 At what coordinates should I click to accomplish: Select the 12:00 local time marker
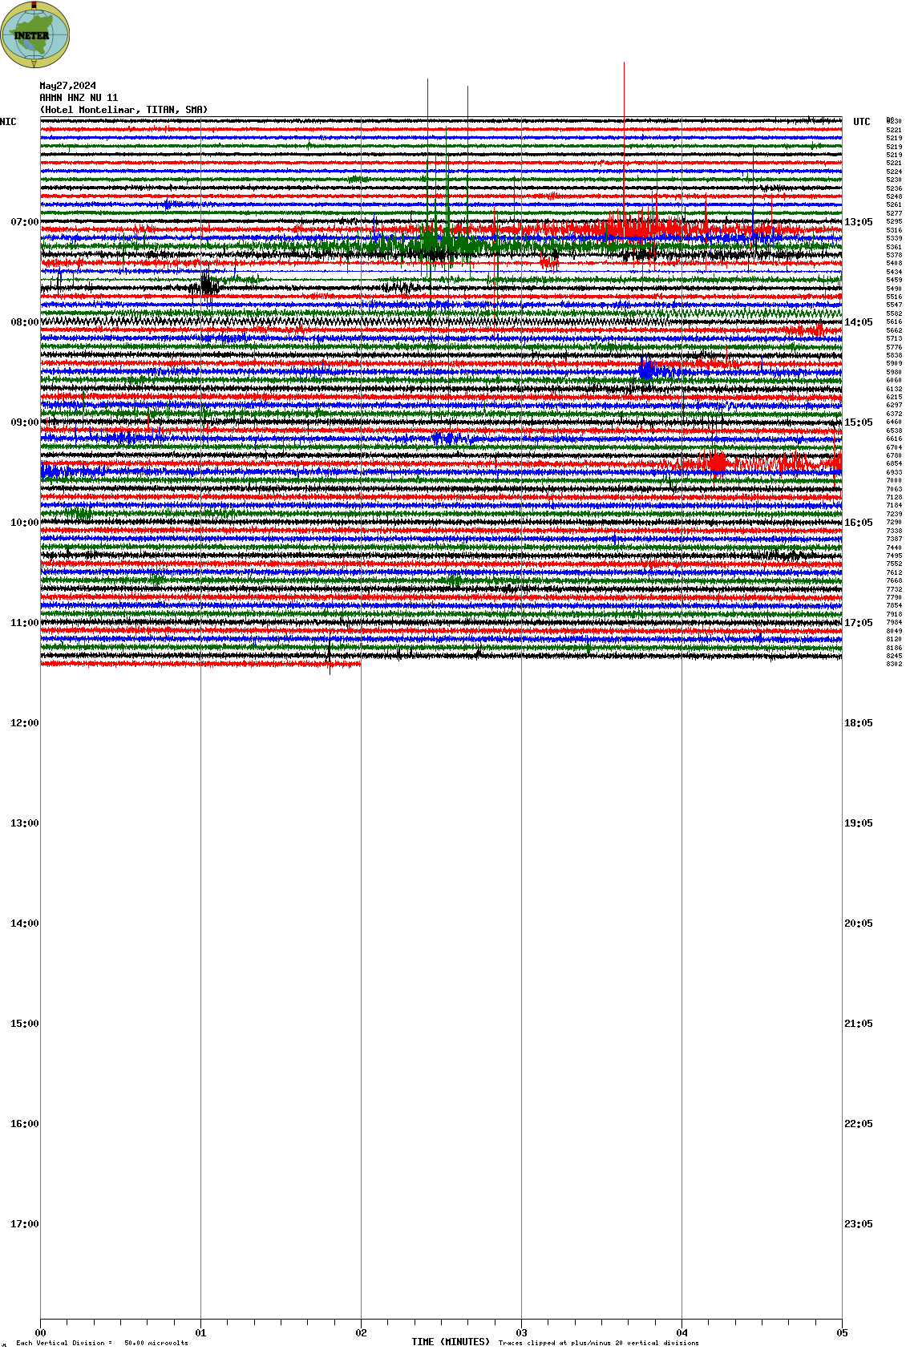(24, 723)
